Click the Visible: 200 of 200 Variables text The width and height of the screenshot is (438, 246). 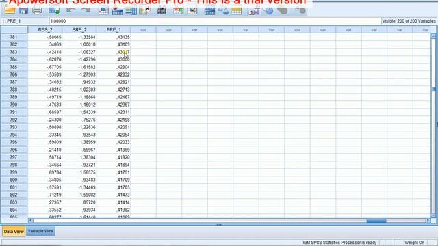click(x=409, y=21)
